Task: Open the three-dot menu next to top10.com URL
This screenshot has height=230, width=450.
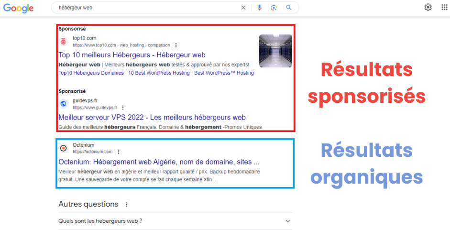Action: [x=176, y=45]
